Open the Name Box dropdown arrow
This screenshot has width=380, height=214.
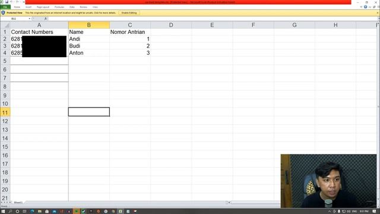tap(30, 18)
